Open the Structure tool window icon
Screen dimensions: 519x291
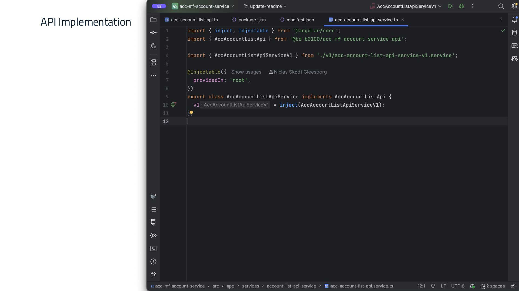point(153,63)
